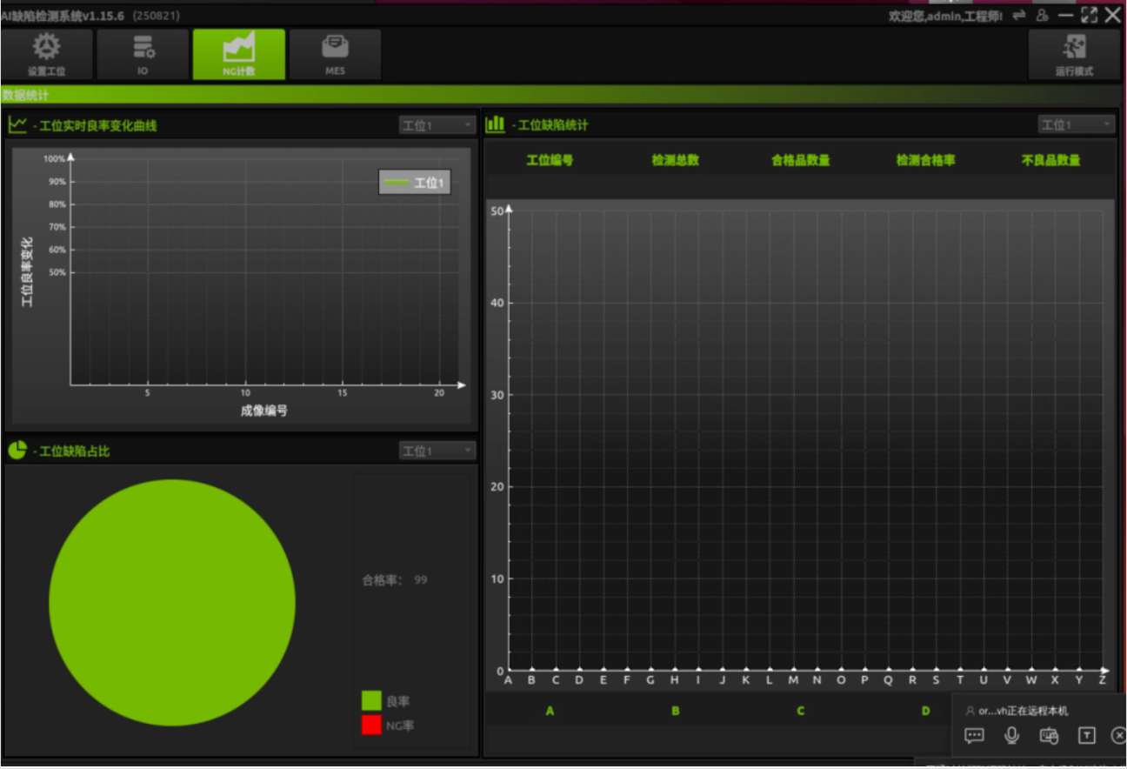
Task: Click the user icon beside 正在远程本机
Action: point(970,711)
